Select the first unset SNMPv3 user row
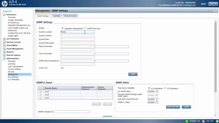Image resolution: width=219 pixels, height=123 pixels. (x=40, y=92)
